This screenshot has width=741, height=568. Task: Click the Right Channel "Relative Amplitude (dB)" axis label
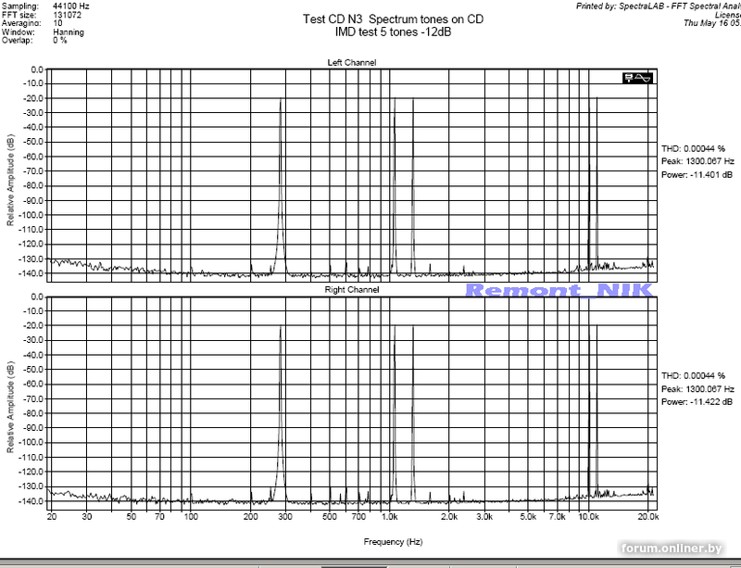10,407
